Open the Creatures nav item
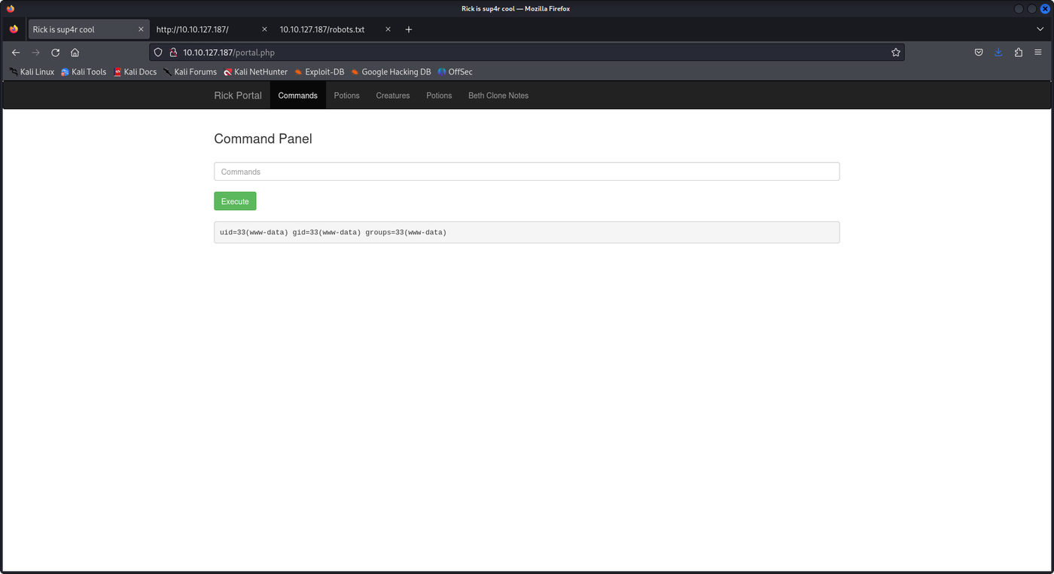Viewport: 1054px width, 574px height. coord(393,96)
